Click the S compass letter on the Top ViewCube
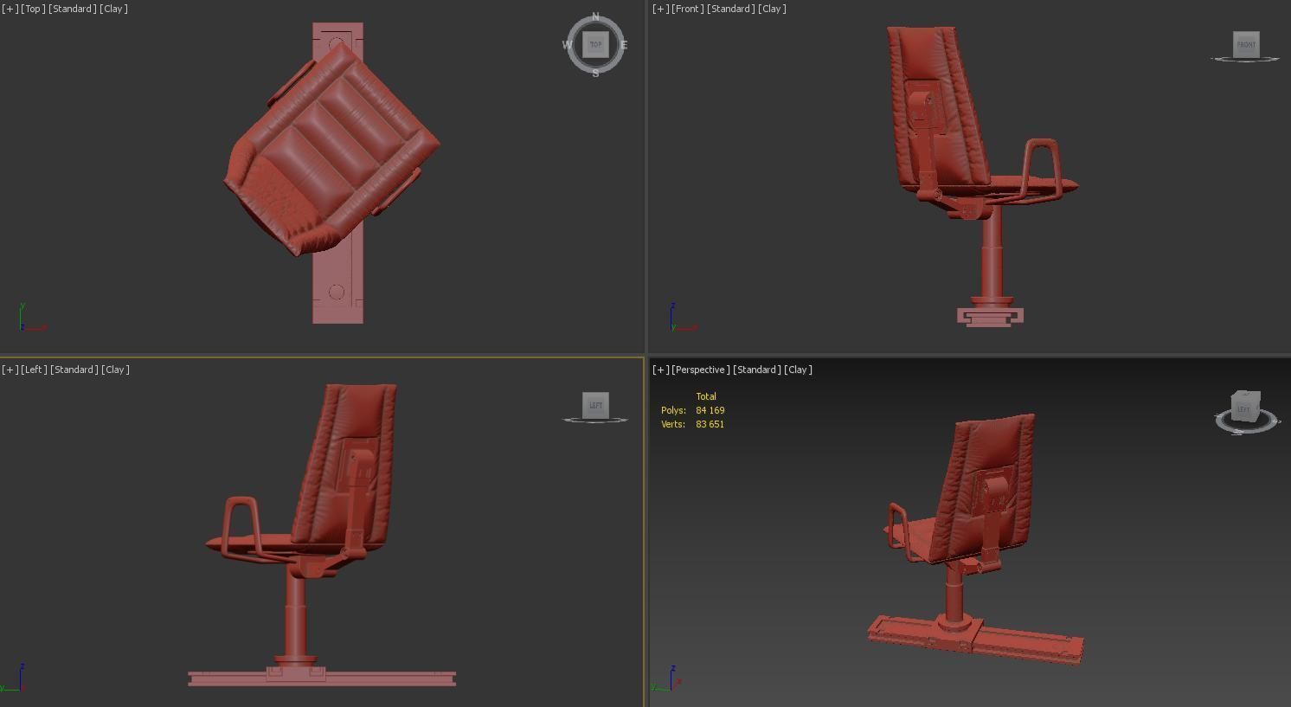Viewport: 1291px width, 707px height. click(x=595, y=74)
